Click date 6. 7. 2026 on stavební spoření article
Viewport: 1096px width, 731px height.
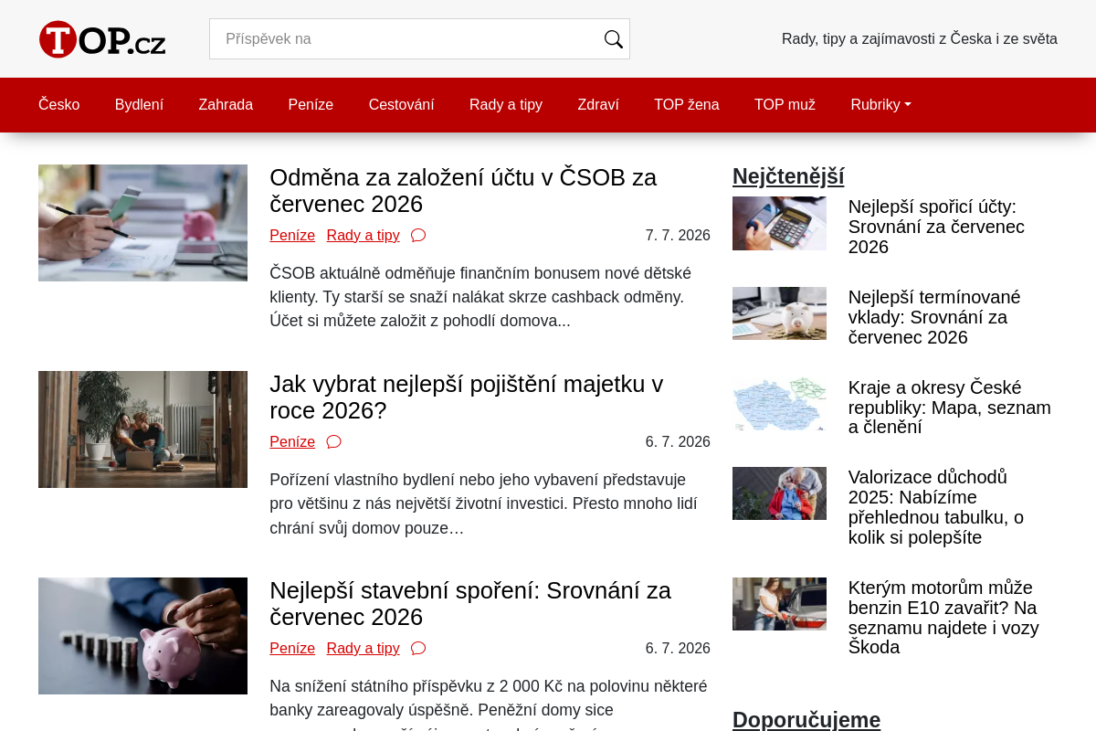678,648
